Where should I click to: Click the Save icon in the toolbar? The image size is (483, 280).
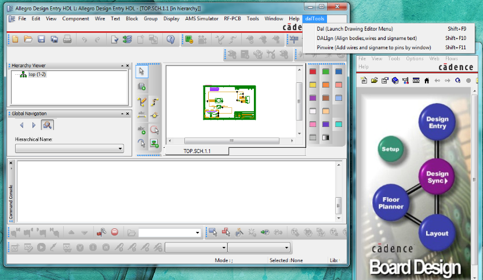[41, 39]
